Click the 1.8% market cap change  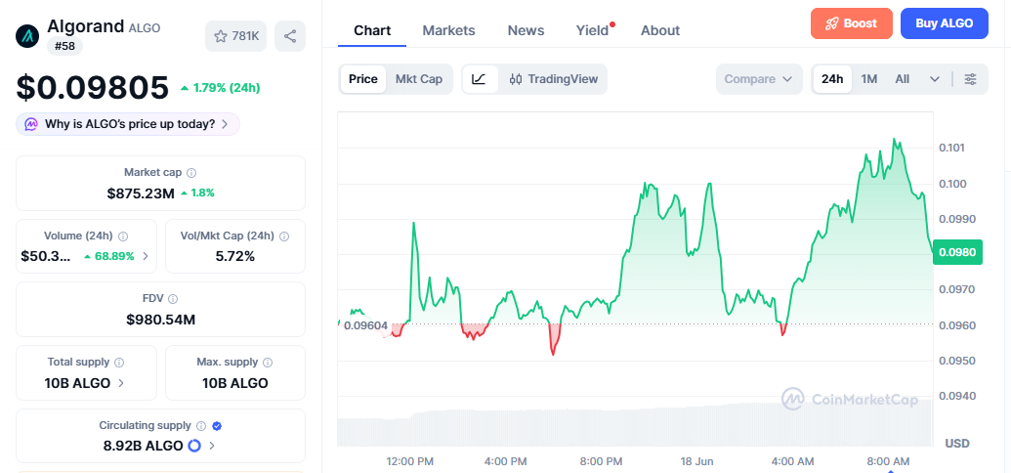click(197, 193)
